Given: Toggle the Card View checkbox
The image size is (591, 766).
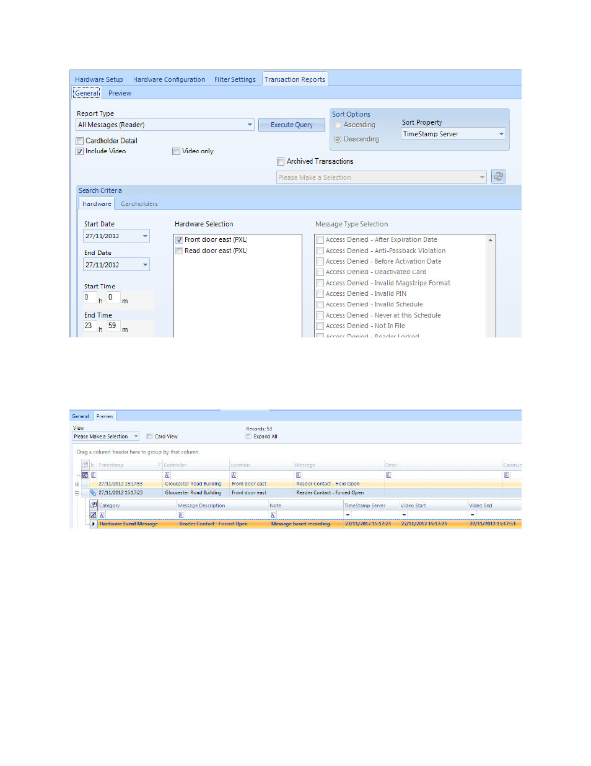Looking at the screenshot, I should 149,437.
